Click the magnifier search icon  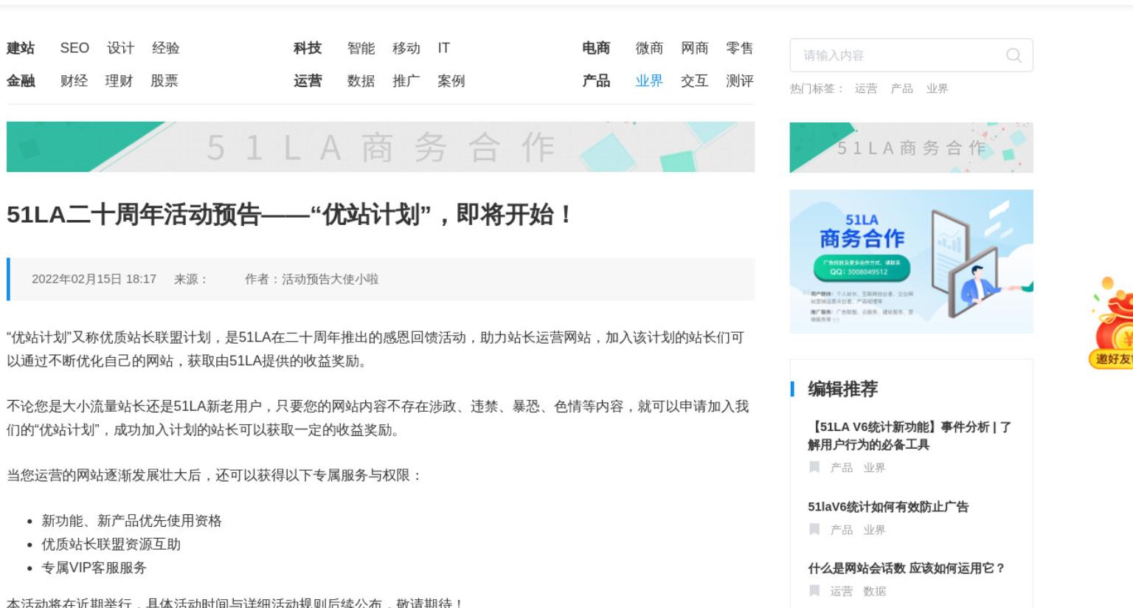coord(1014,55)
